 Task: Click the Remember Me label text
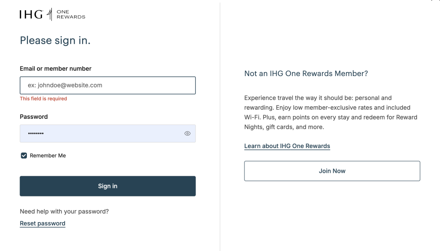tap(48, 155)
